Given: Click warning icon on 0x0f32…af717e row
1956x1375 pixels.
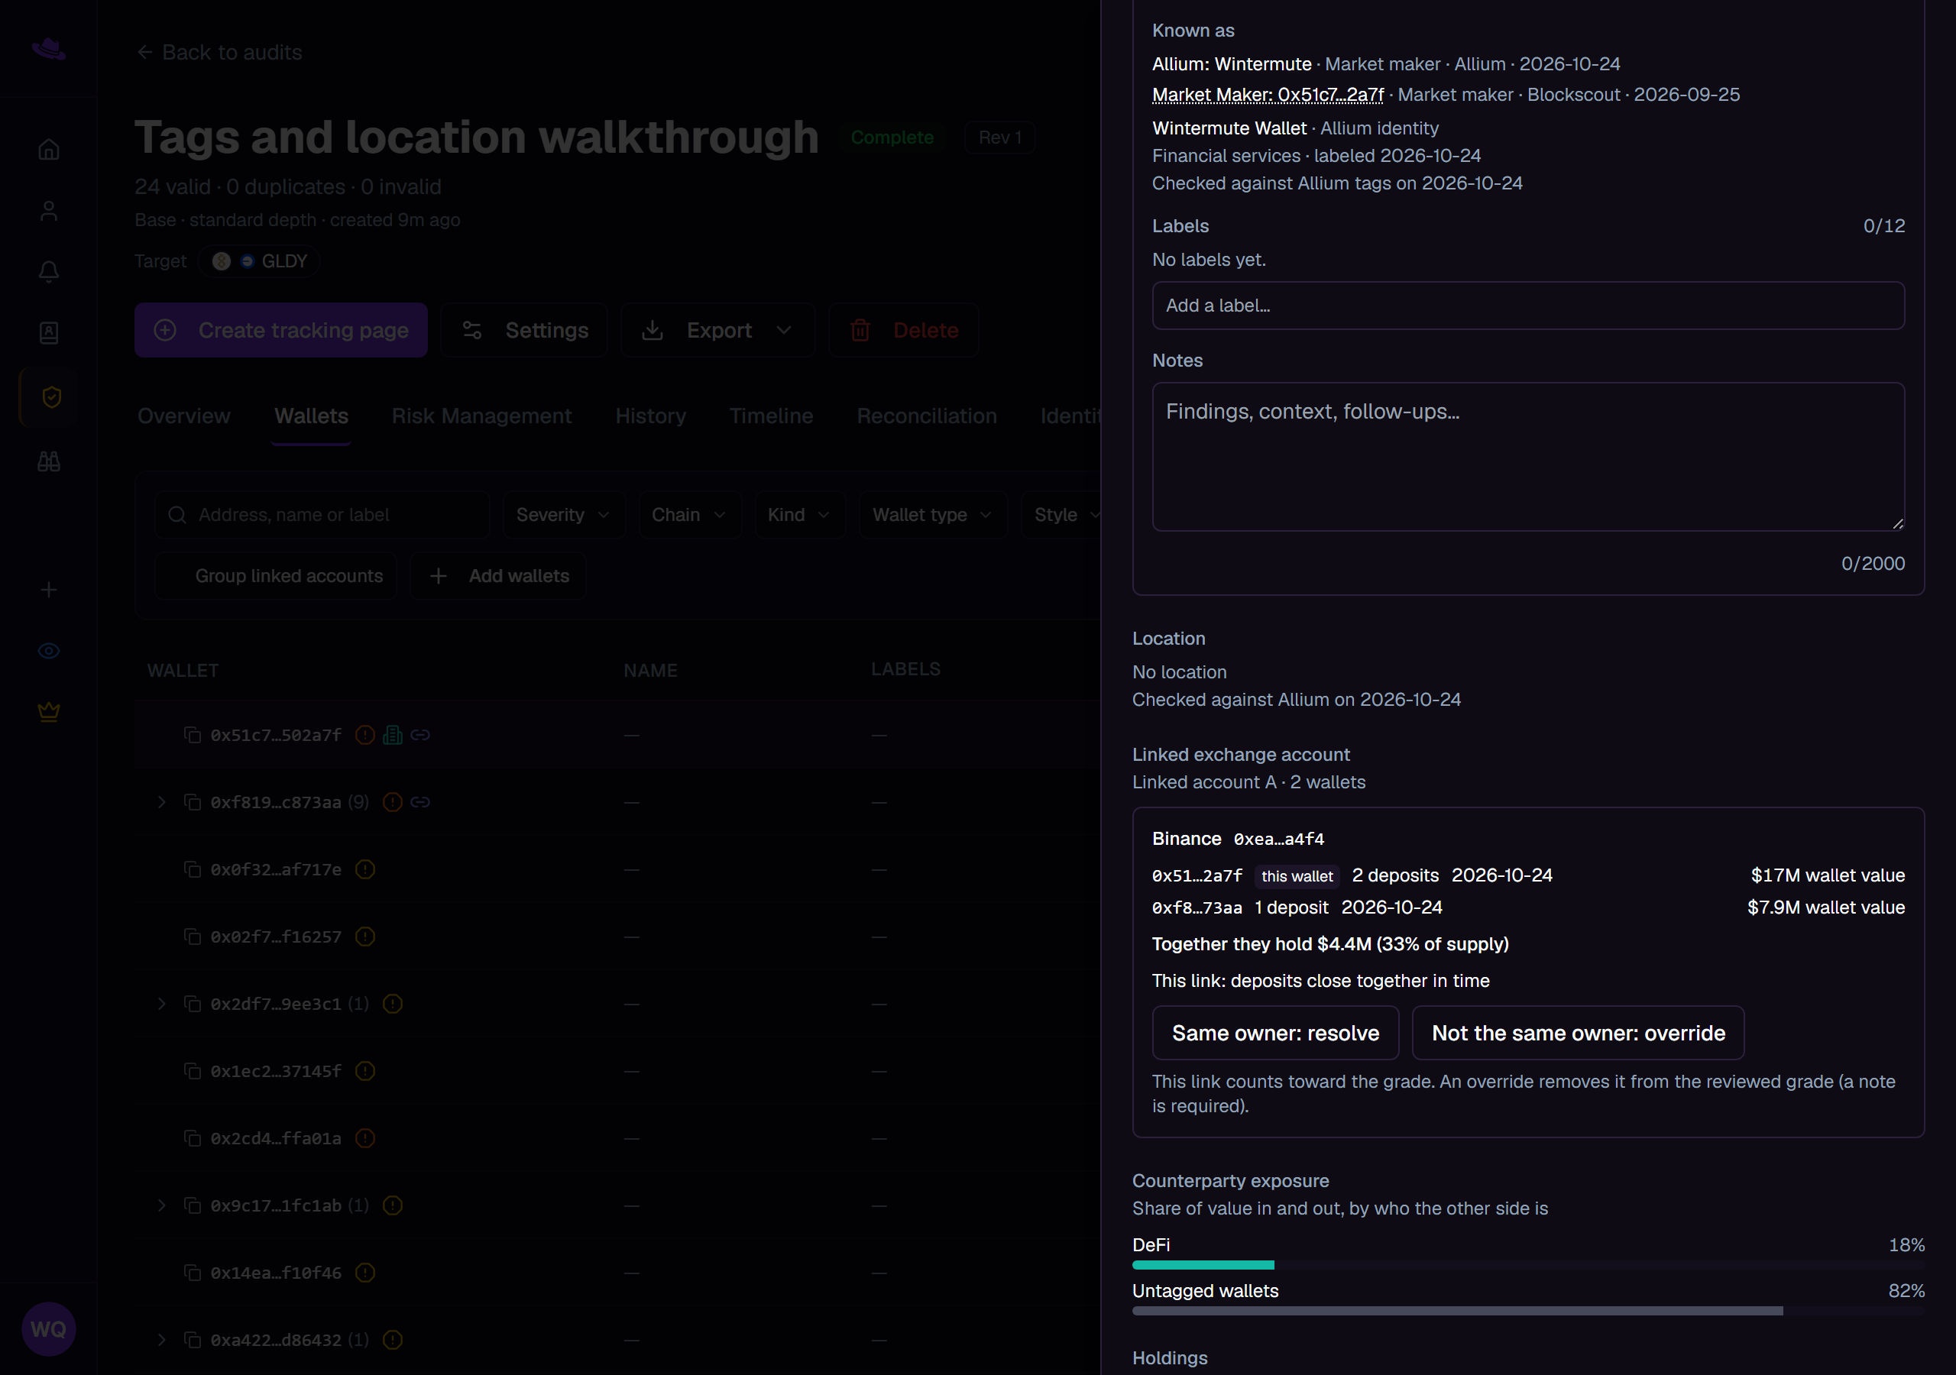Looking at the screenshot, I should tap(365, 869).
